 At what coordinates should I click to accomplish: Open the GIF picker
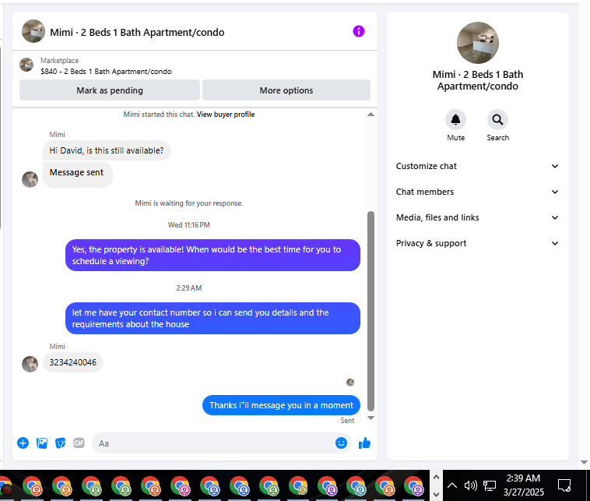[x=79, y=443]
